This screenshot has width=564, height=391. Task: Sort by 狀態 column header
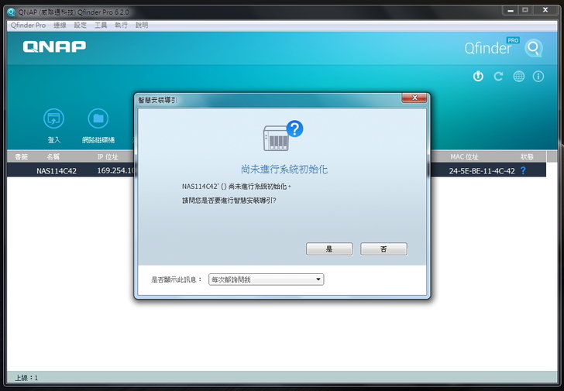pos(527,156)
